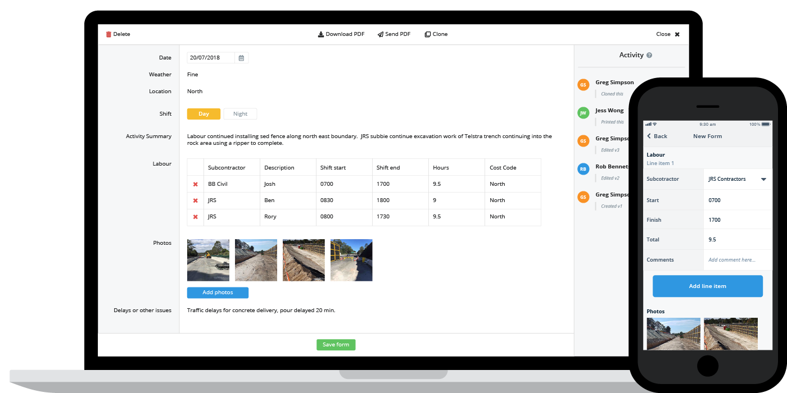The height and width of the screenshot is (393, 787).
Task: Click the shift end cell '1730'
Action: tap(401, 217)
